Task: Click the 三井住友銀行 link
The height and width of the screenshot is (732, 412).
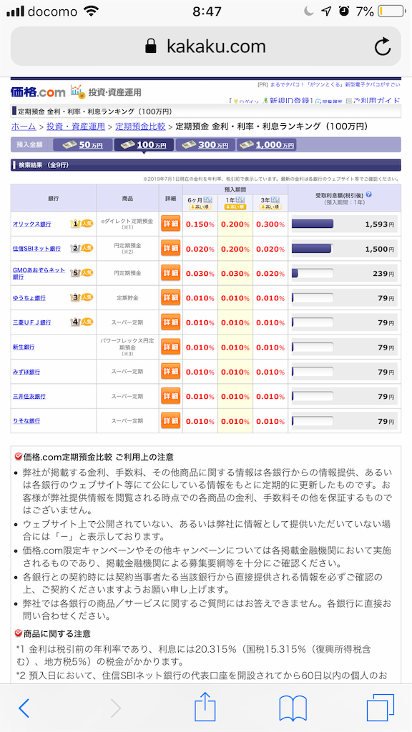Action: coord(29,396)
